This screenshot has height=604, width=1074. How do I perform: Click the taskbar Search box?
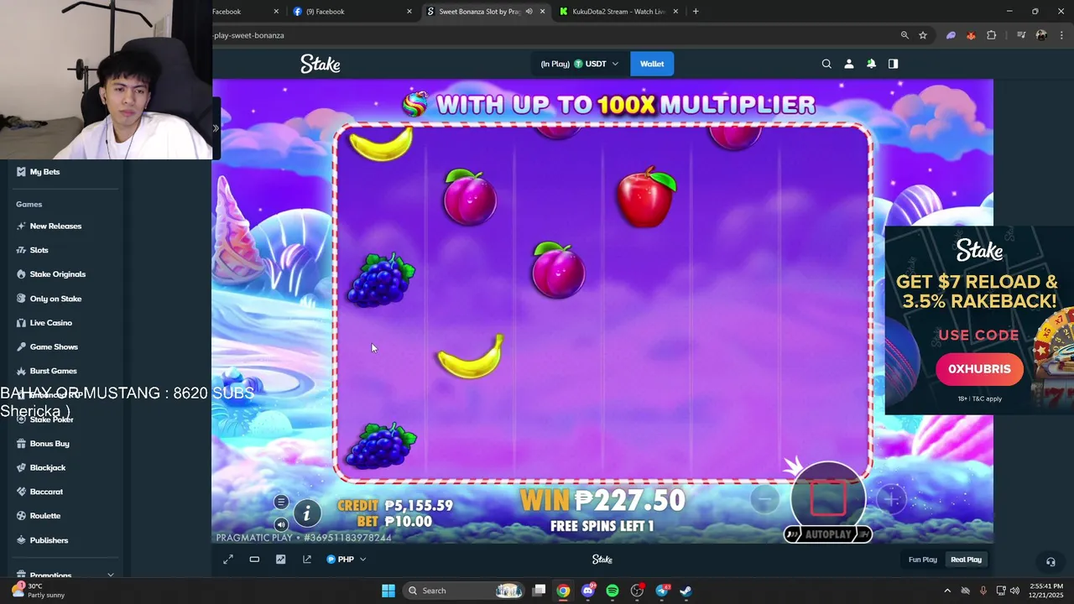466,591
